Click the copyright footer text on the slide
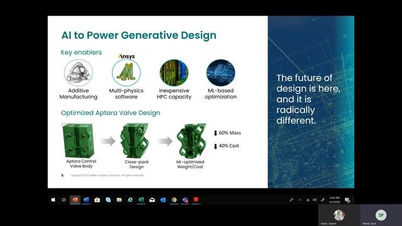 [107, 175]
